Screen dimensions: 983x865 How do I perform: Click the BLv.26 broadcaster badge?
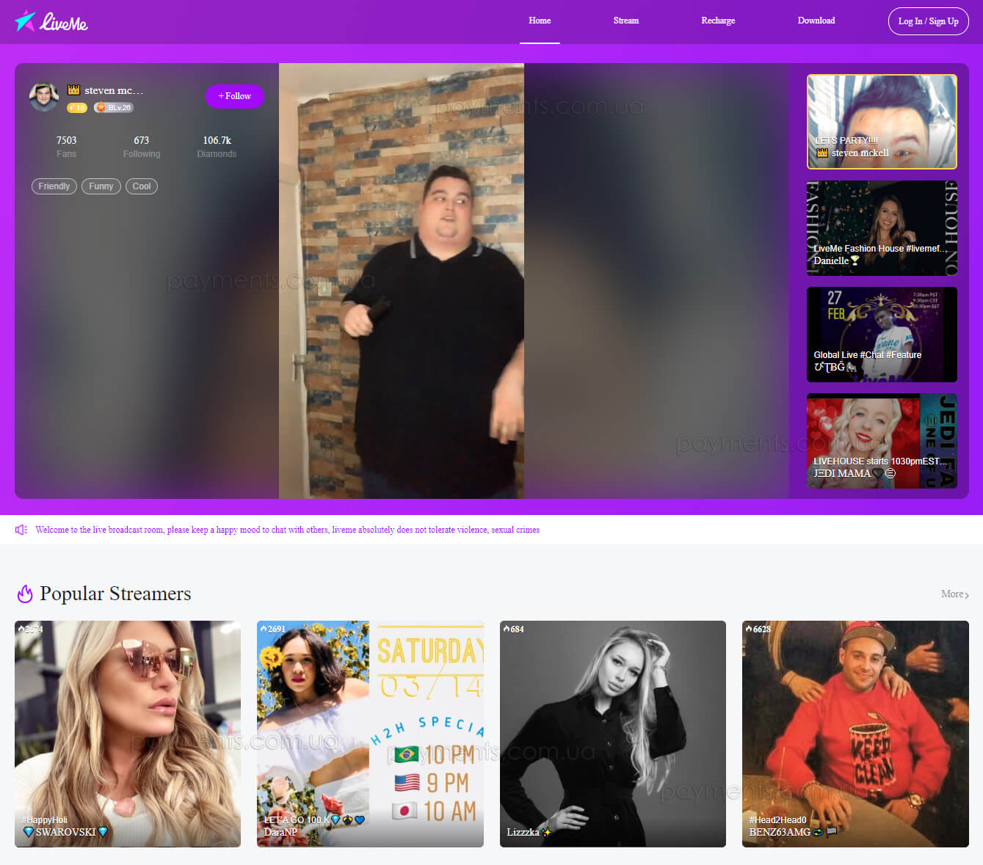click(114, 108)
